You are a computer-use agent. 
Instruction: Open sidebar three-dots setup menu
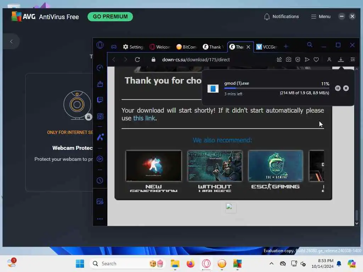coord(100,219)
